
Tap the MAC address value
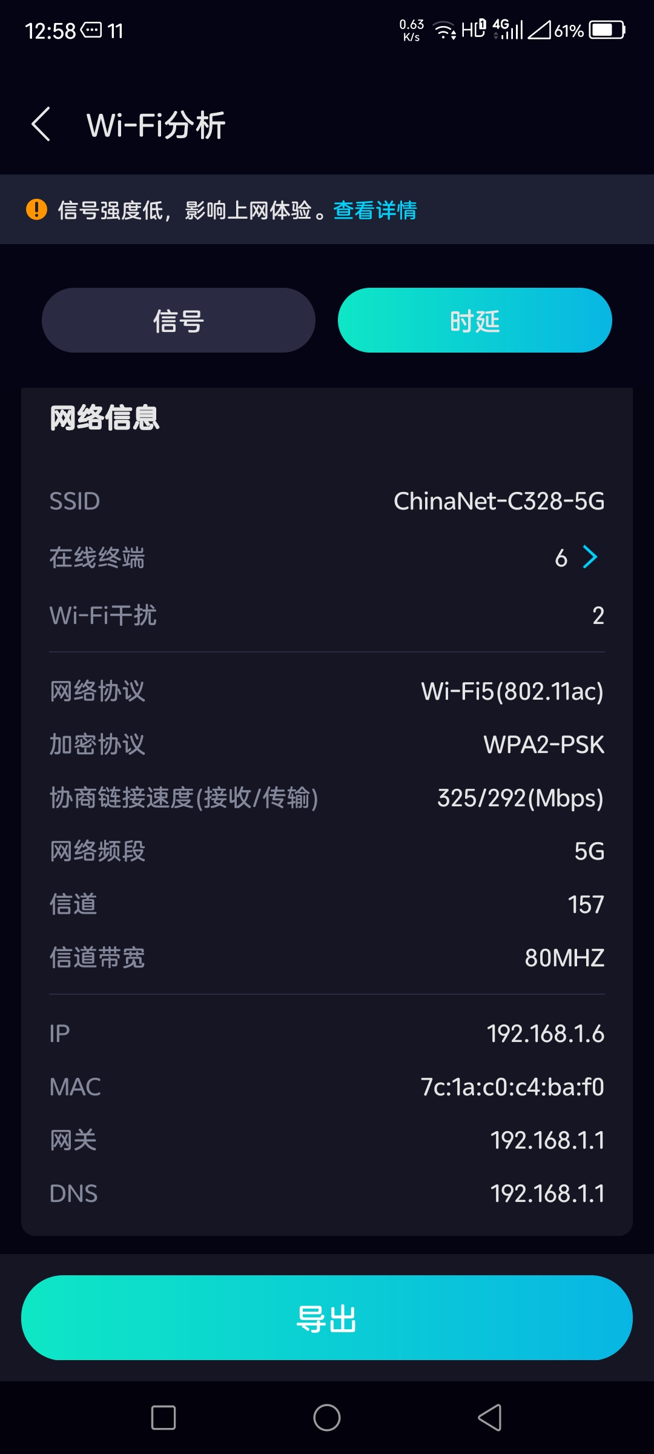pos(512,1087)
